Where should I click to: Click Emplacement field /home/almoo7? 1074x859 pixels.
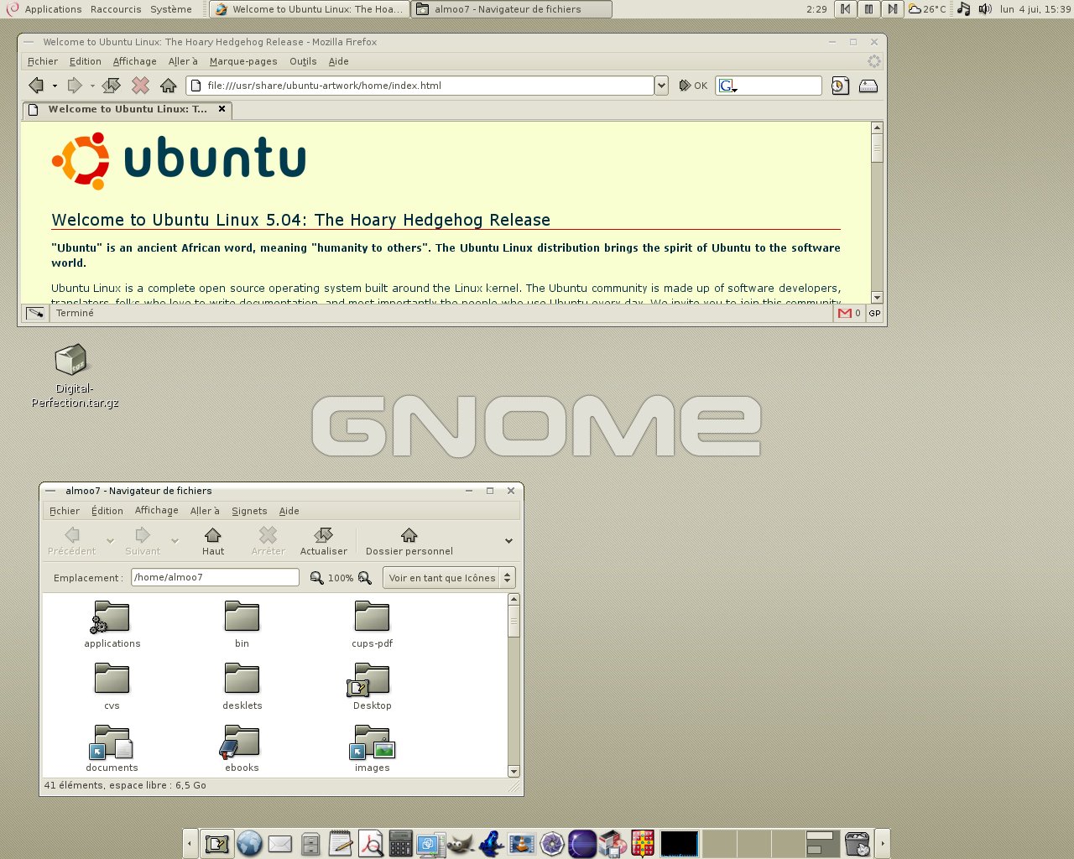click(x=215, y=577)
